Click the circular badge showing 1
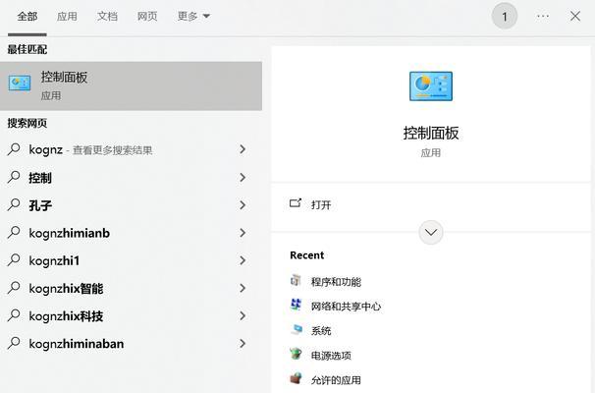Viewport: 595px width, 393px height. [x=505, y=17]
